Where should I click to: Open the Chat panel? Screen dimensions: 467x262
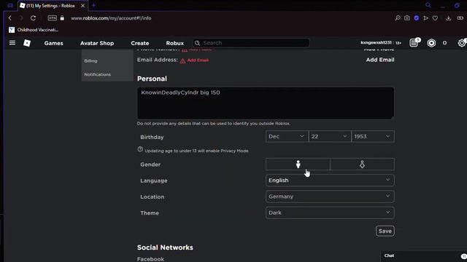[389, 255]
